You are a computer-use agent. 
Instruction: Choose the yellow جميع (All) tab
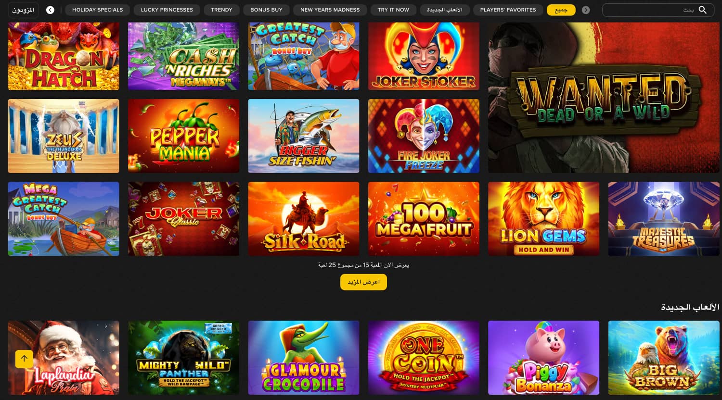pyautogui.click(x=561, y=10)
